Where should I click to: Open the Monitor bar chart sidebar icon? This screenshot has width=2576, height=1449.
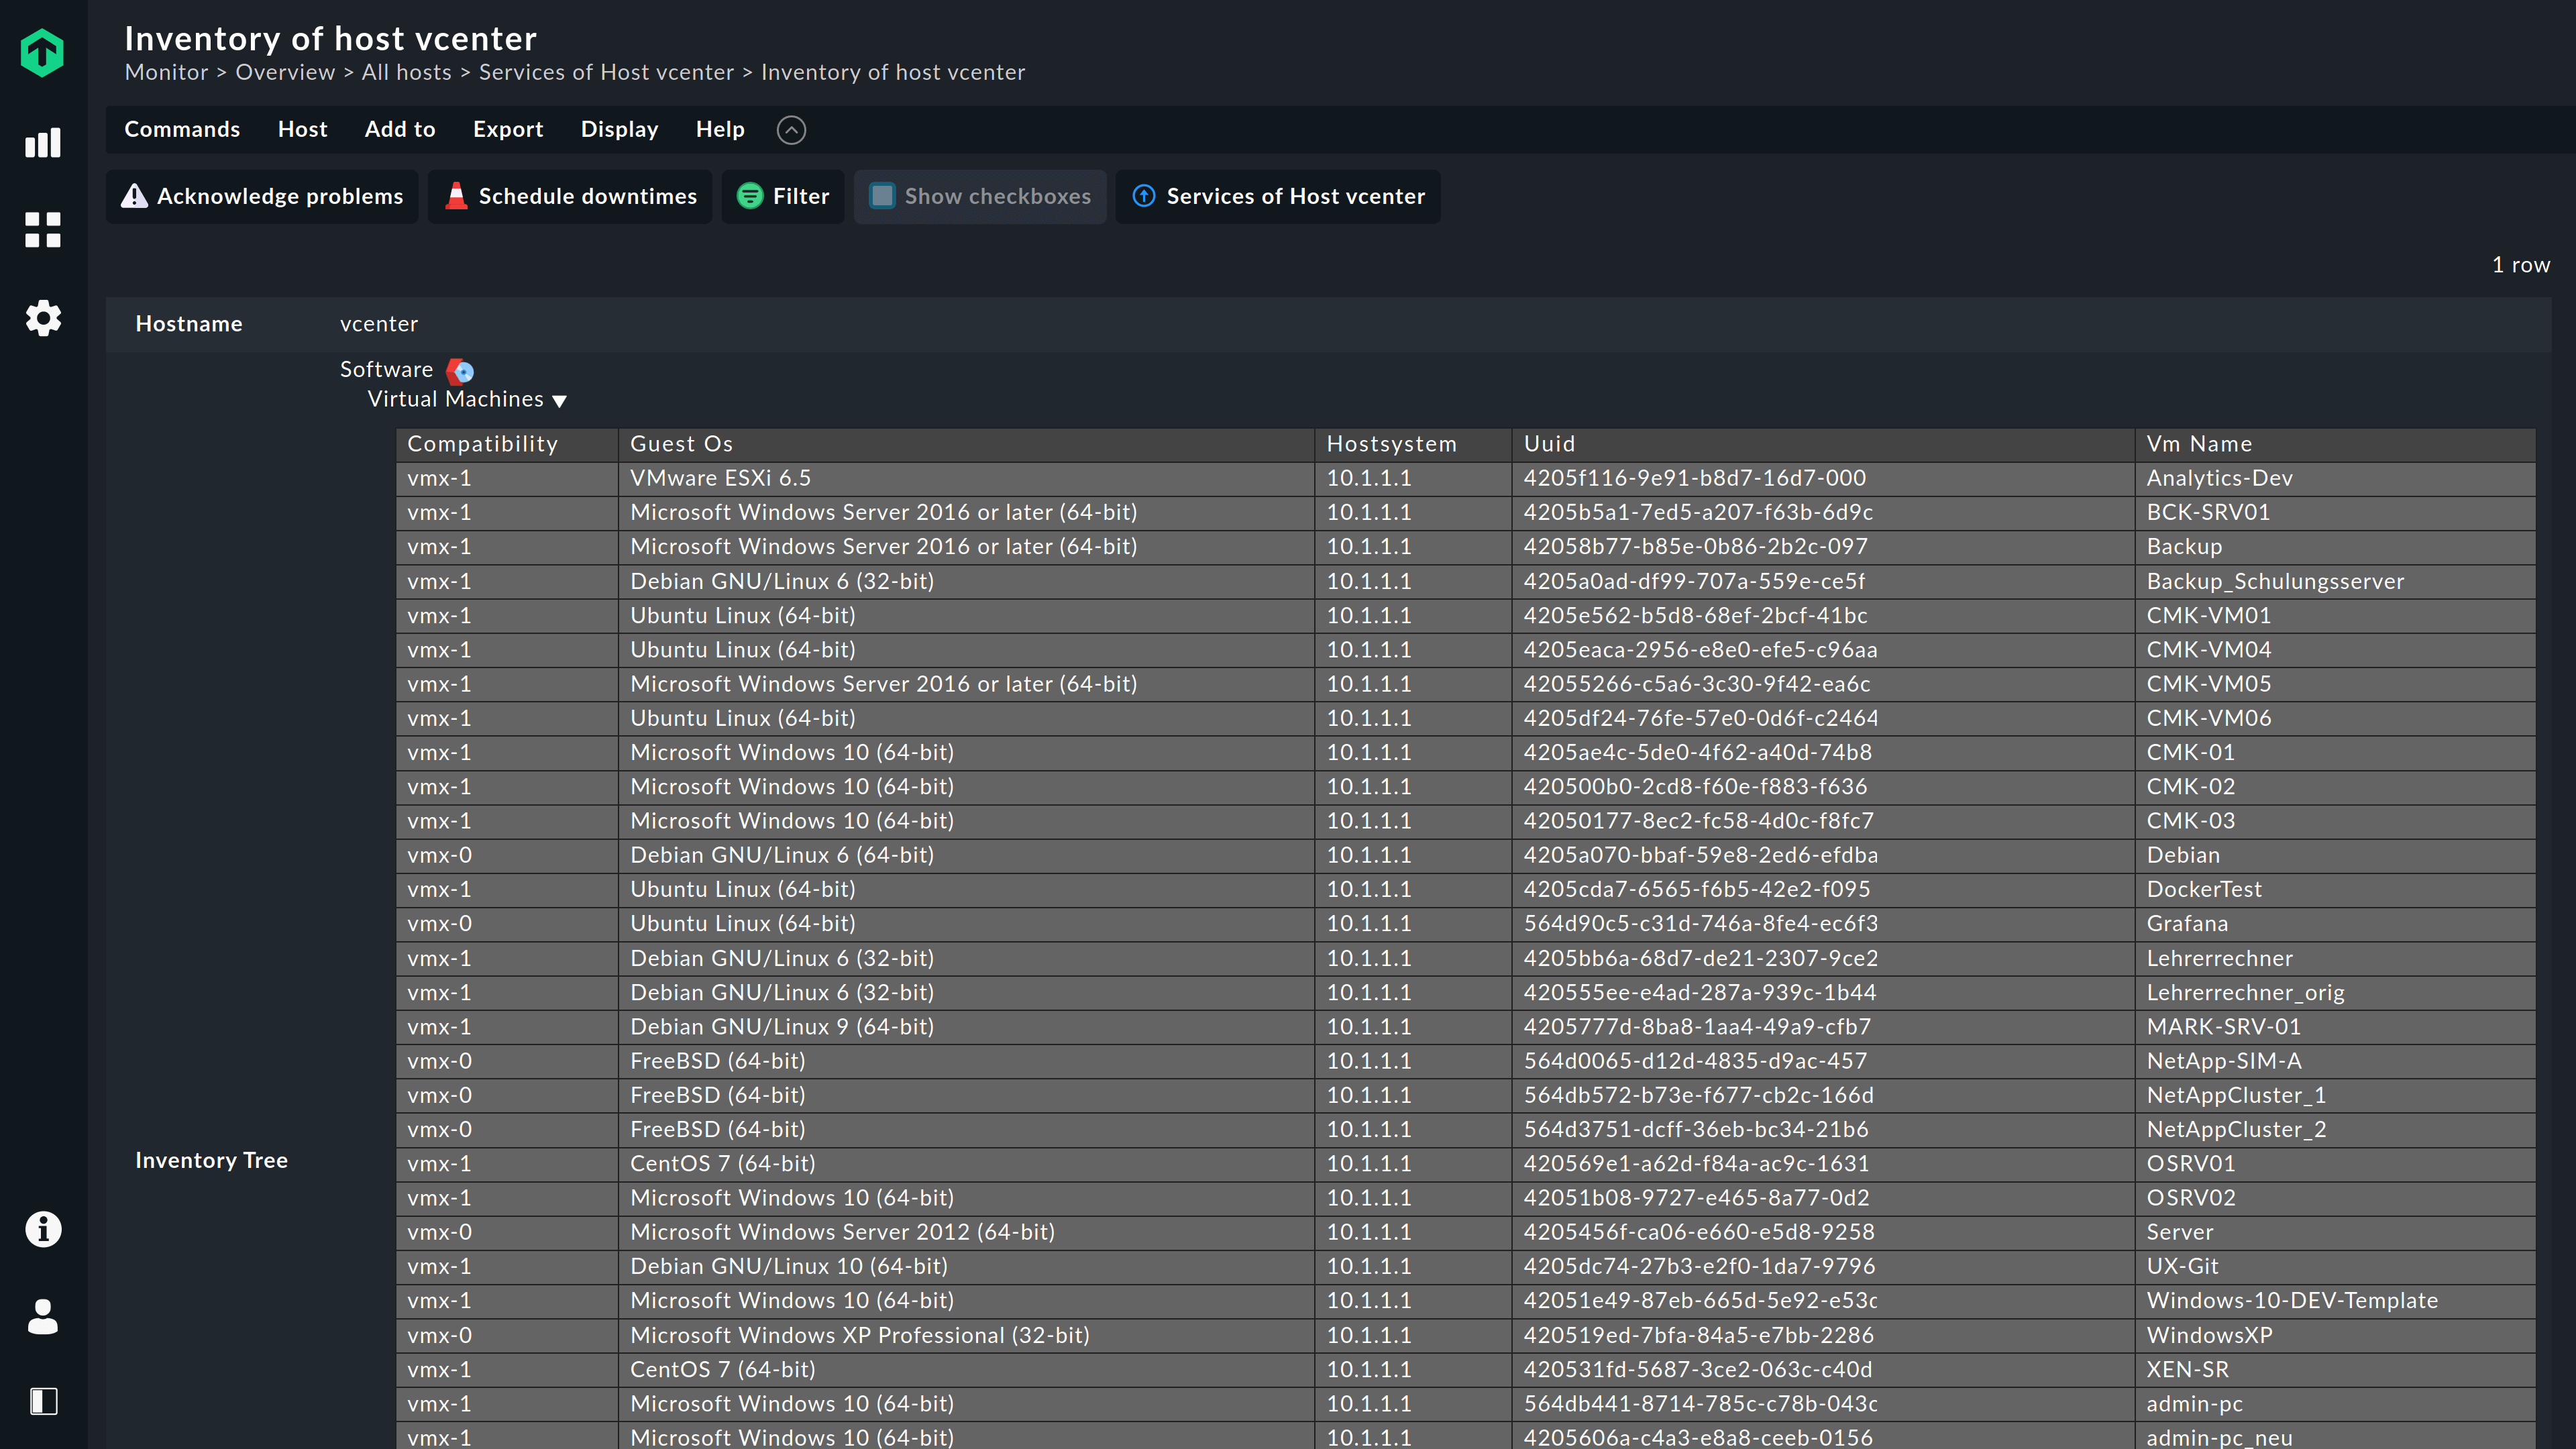42,142
